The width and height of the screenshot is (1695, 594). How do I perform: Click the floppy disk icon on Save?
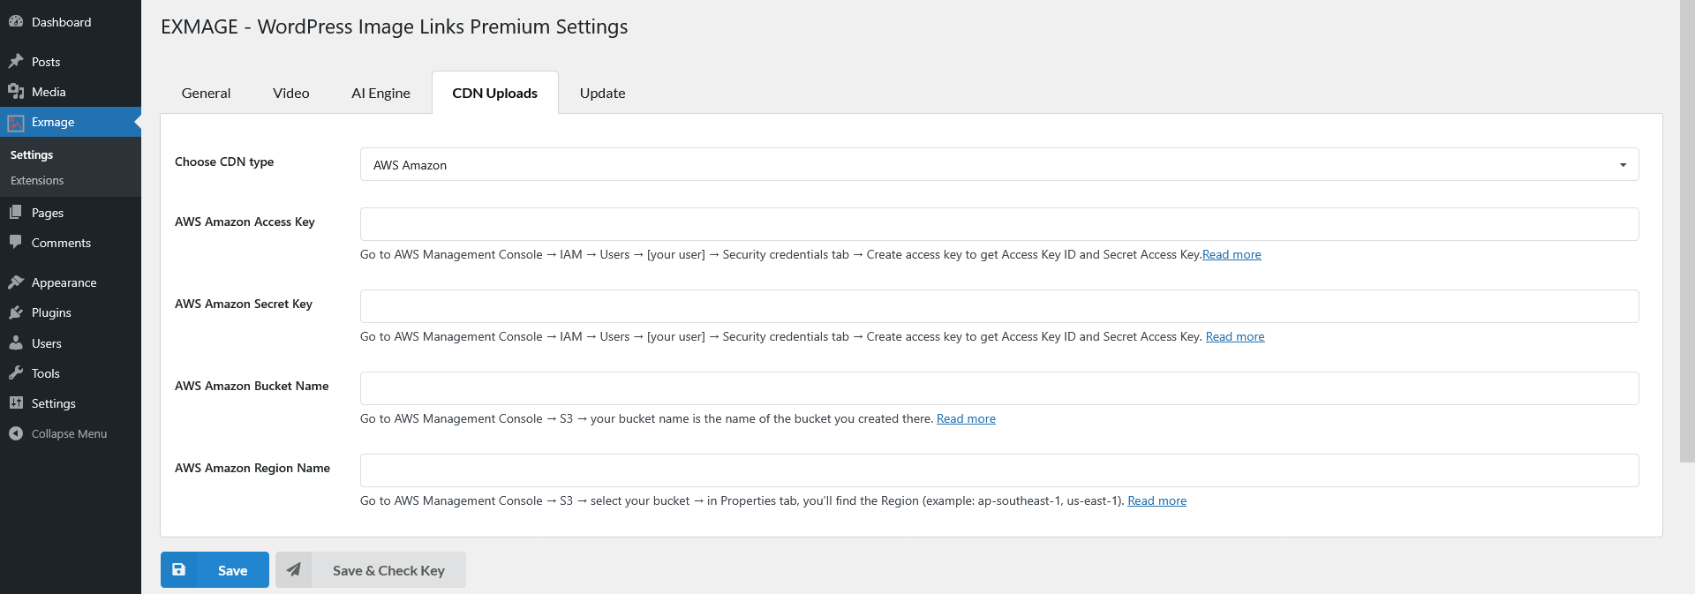178,569
